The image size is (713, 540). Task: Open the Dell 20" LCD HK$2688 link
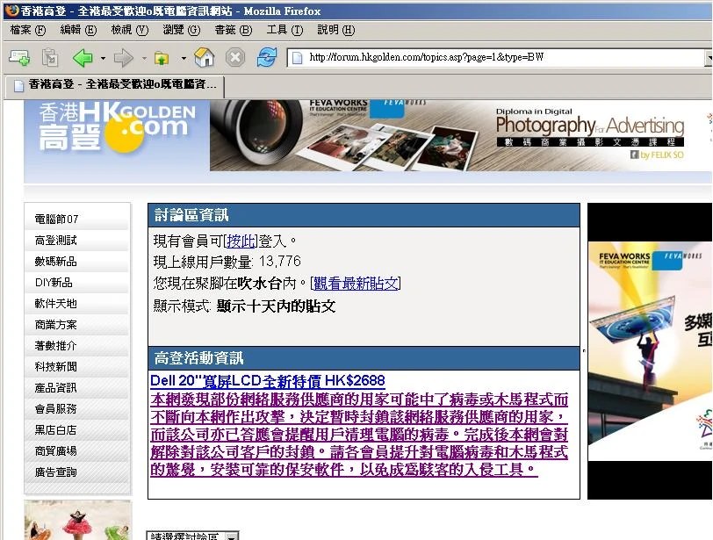(x=267, y=381)
